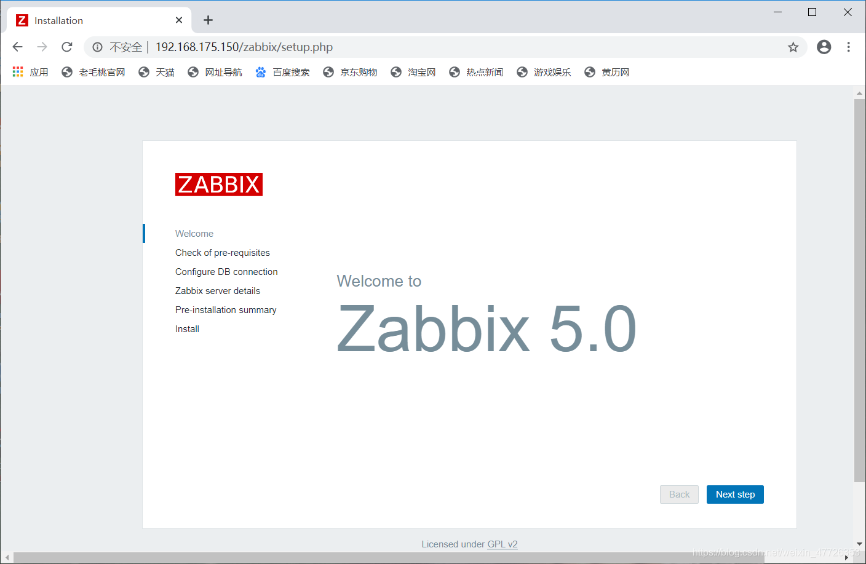Close the Installation tab
This screenshot has width=866, height=564.
179,20
